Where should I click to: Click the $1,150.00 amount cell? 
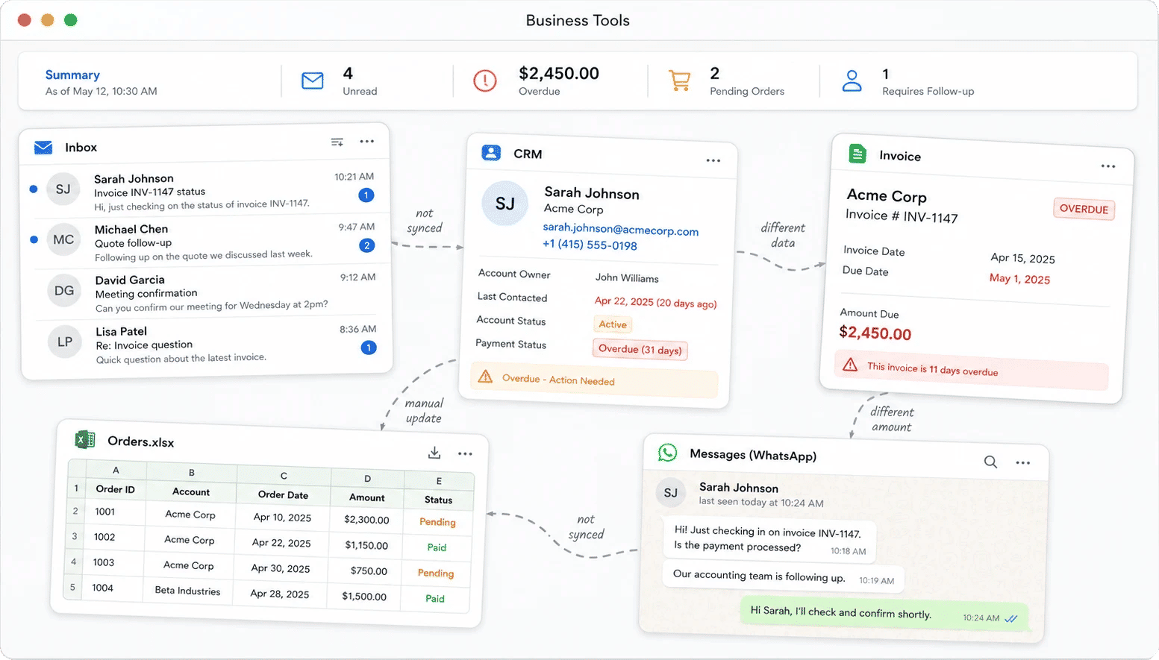point(366,545)
